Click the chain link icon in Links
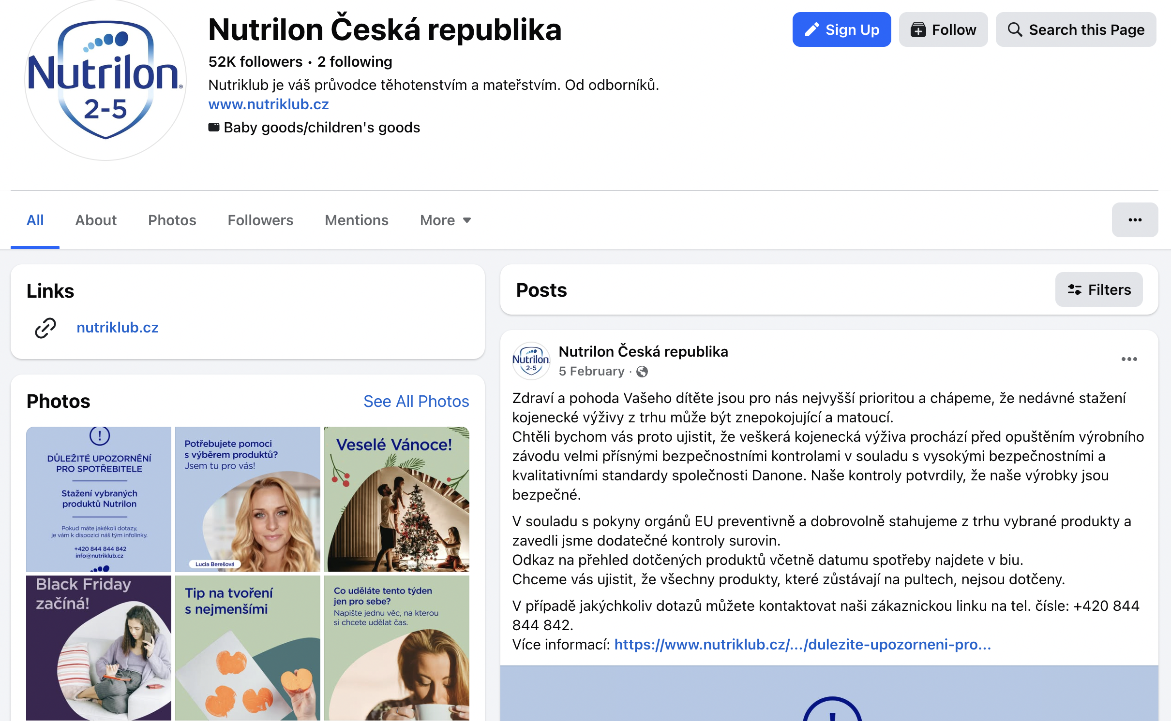The width and height of the screenshot is (1171, 721). pos(45,328)
